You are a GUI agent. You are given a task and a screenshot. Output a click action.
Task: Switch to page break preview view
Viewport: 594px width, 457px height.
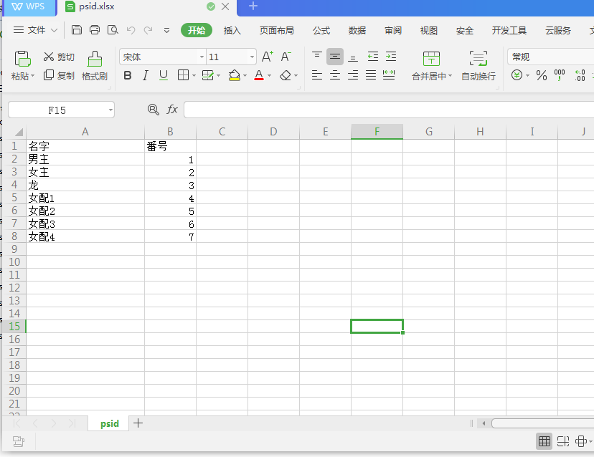click(x=563, y=441)
